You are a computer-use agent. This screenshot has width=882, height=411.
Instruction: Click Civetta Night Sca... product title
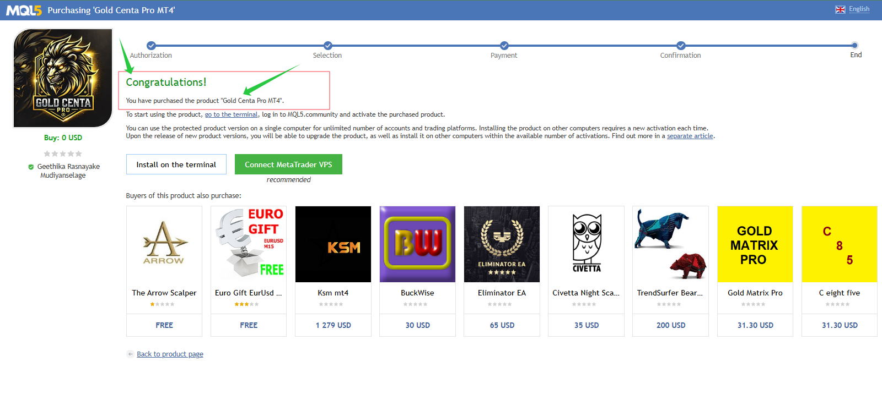(586, 293)
